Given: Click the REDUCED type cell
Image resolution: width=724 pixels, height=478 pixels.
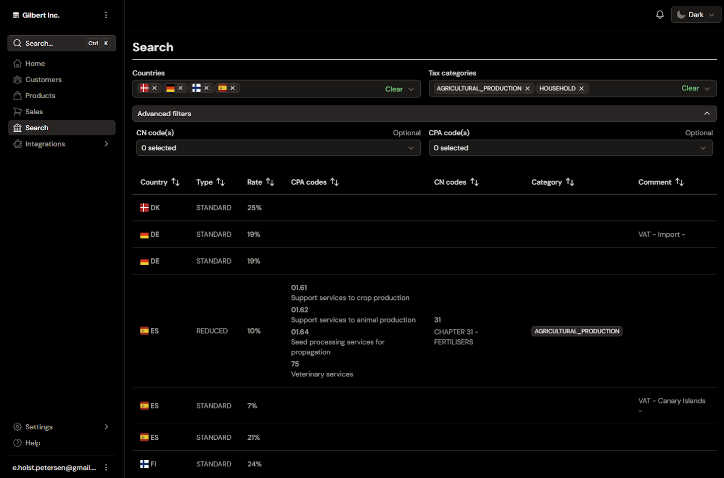Looking at the screenshot, I should [x=212, y=331].
